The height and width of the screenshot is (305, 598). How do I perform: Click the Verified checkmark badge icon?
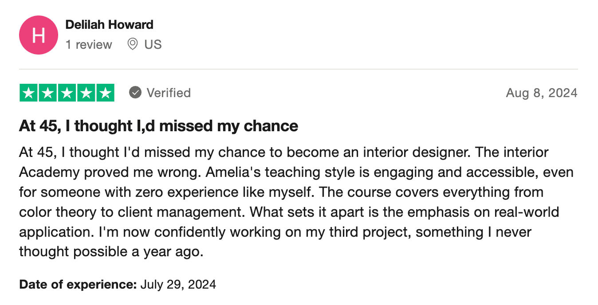[x=135, y=93]
